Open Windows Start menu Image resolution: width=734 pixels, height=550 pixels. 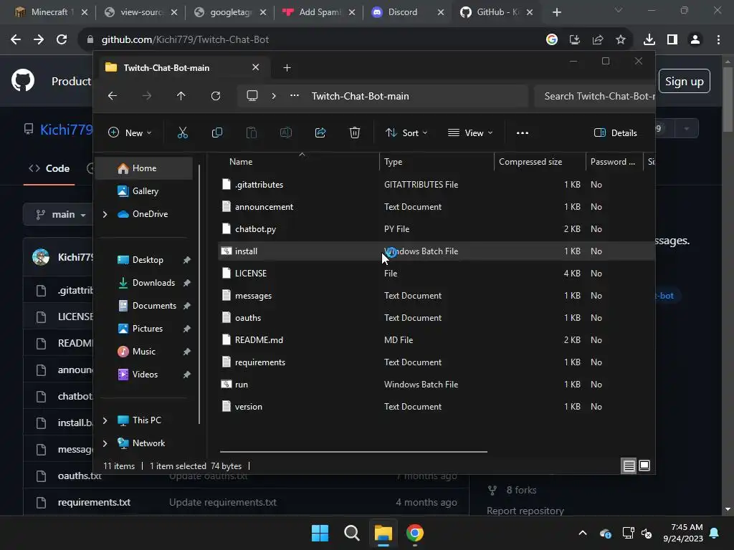[x=320, y=533]
